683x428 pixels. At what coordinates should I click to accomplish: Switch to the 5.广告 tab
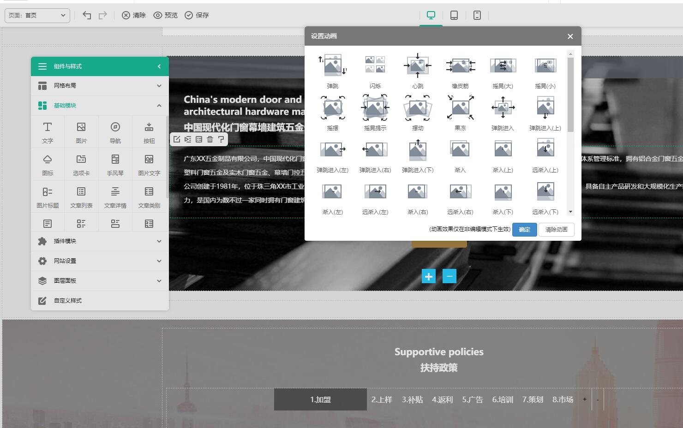click(472, 399)
